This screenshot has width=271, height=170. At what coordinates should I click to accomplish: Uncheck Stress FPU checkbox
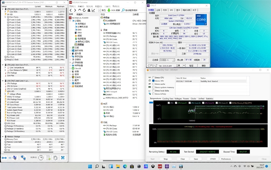153,81
